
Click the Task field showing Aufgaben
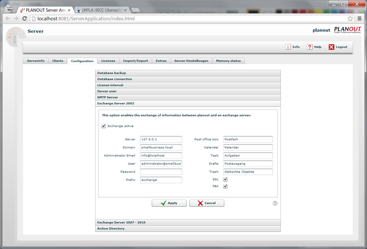click(248, 156)
